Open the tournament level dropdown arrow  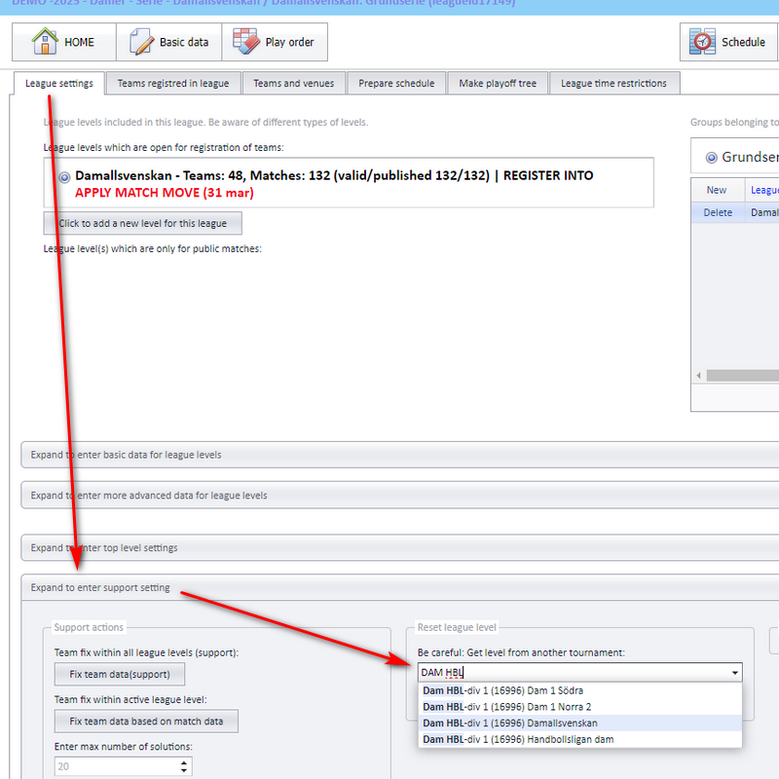[734, 673]
